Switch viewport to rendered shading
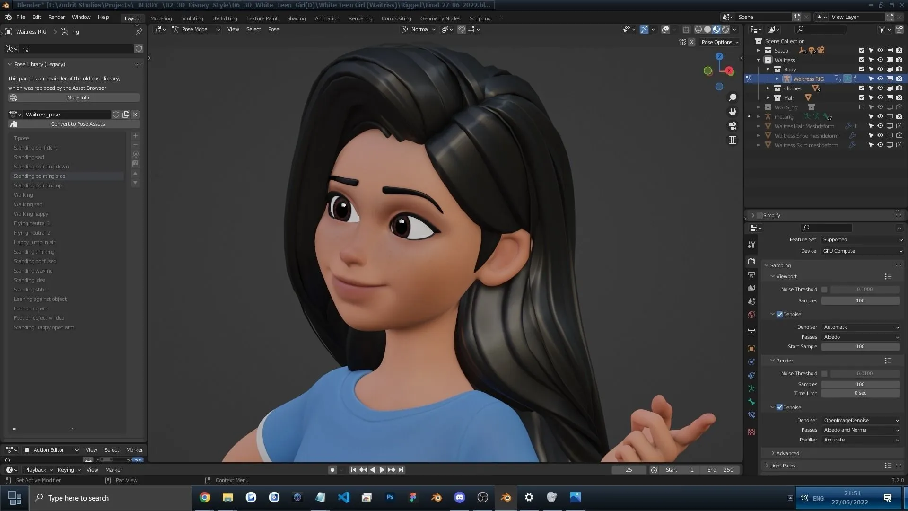Image resolution: width=908 pixels, height=511 pixels. pyautogui.click(x=724, y=29)
